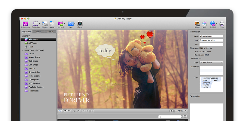Image resolution: width=246 pixels, height=121 pixels.
Task: Switch to the Effects tab
Action: click(x=50, y=32)
